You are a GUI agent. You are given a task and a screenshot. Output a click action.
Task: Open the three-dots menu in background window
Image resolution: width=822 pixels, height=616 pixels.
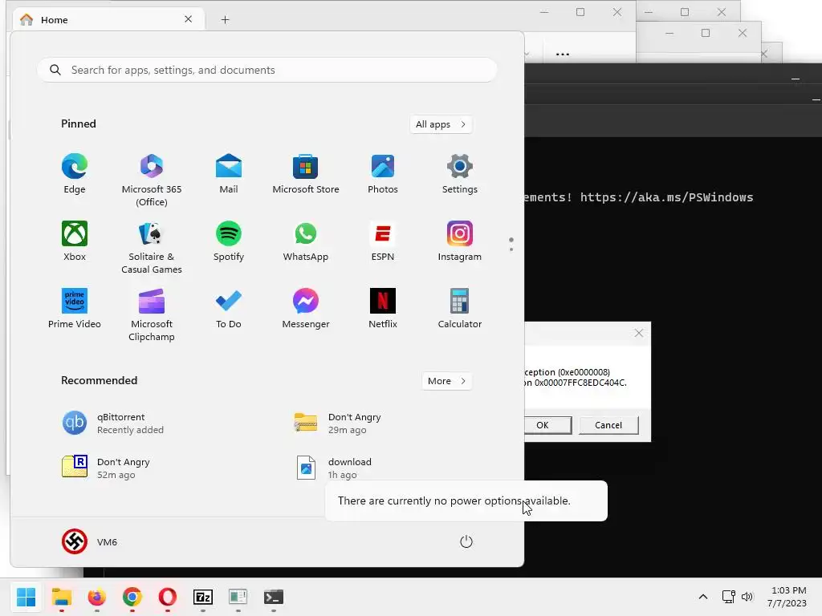pos(563,54)
